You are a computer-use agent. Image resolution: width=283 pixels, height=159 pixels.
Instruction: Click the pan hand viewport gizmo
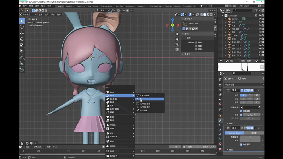pos(177,39)
